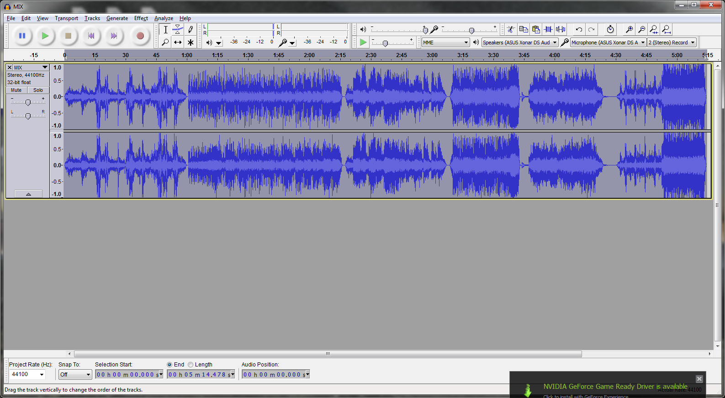Open Sync-Lock tracks clock icon
The width and height of the screenshot is (725, 398).
[610, 29]
